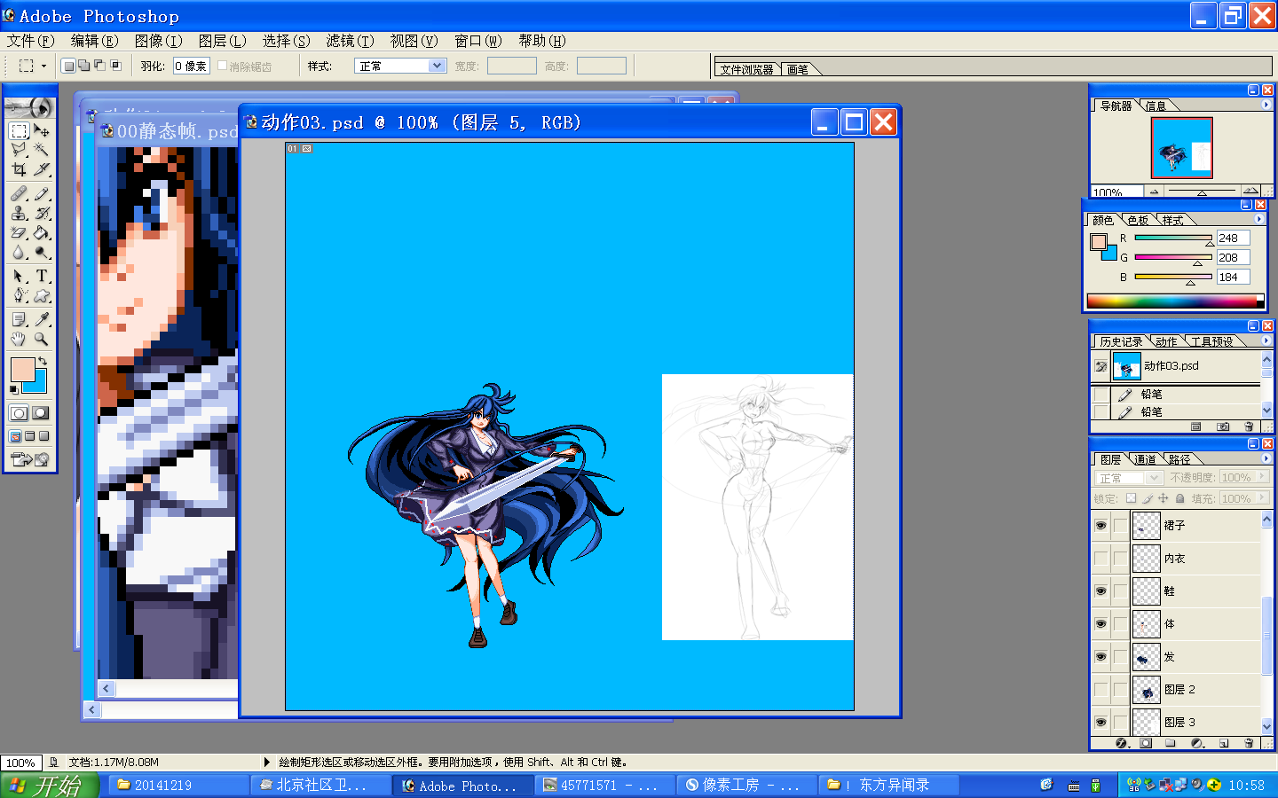This screenshot has width=1278, height=798.
Task: Click the 开始 Start button
Action: coord(50,786)
